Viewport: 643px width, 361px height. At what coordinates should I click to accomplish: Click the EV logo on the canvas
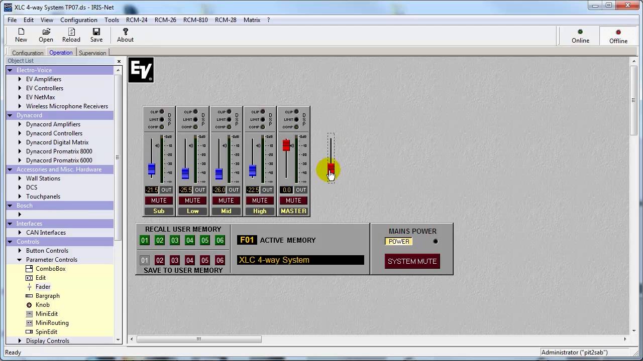click(141, 70)
